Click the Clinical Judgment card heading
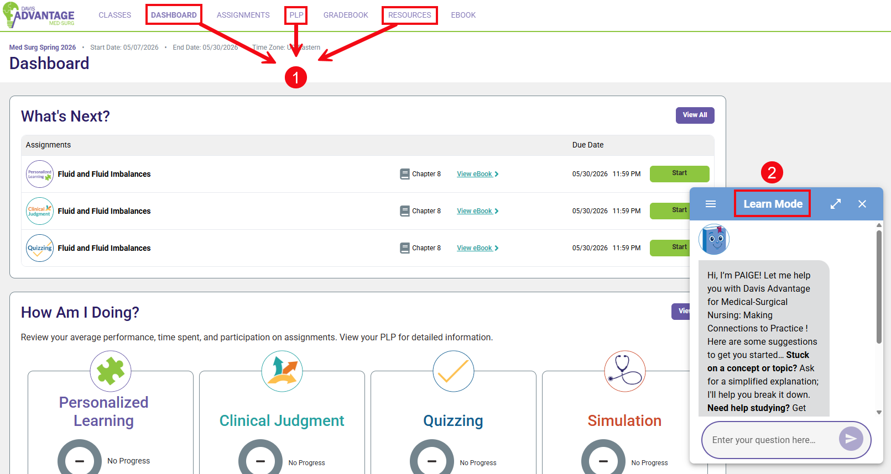 point(282,420)
